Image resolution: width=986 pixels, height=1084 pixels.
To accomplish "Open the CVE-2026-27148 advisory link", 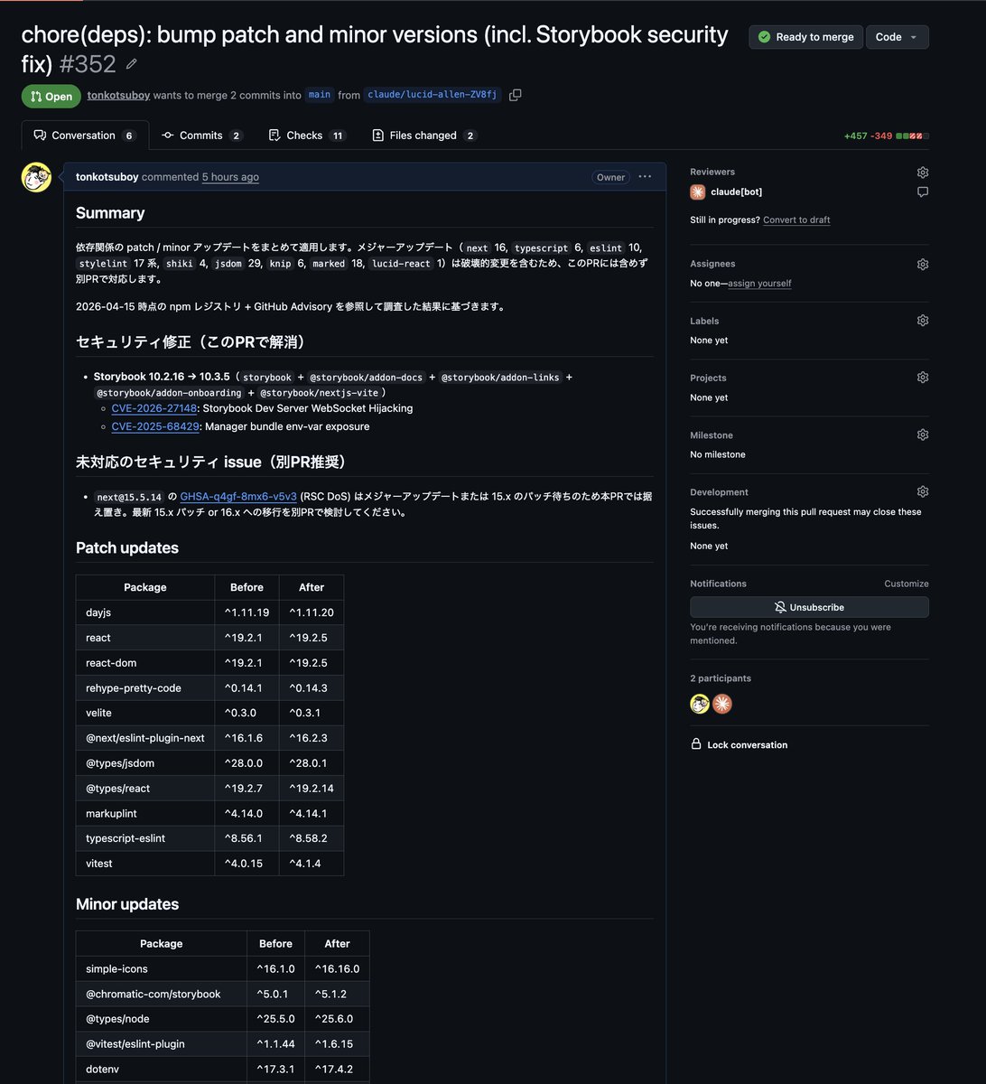I will point(154,408).
